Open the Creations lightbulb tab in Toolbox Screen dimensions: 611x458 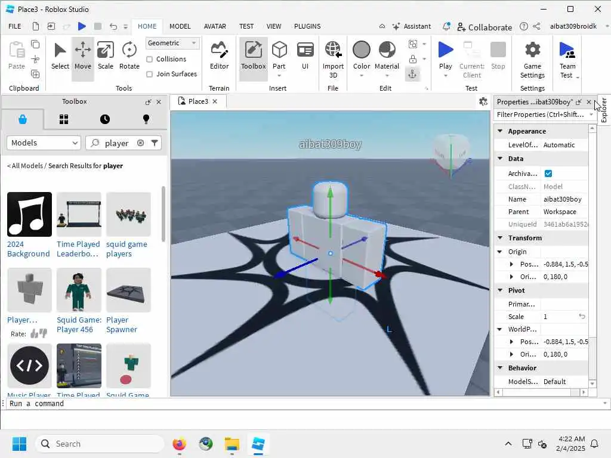click(x=146, y=119)
